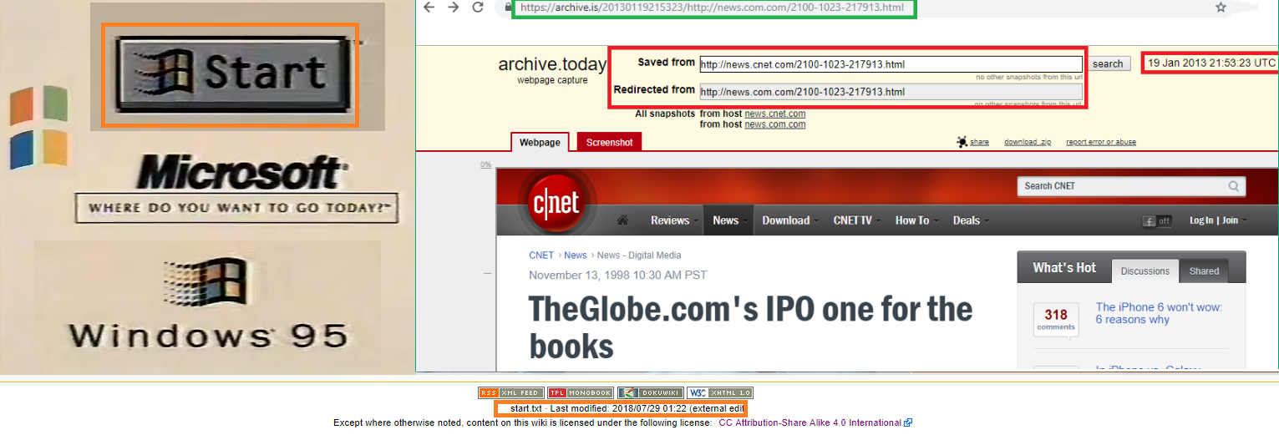Click the CNET breadcrumb link
Viewport: 1279px width, 440px height.
point(541,255)
